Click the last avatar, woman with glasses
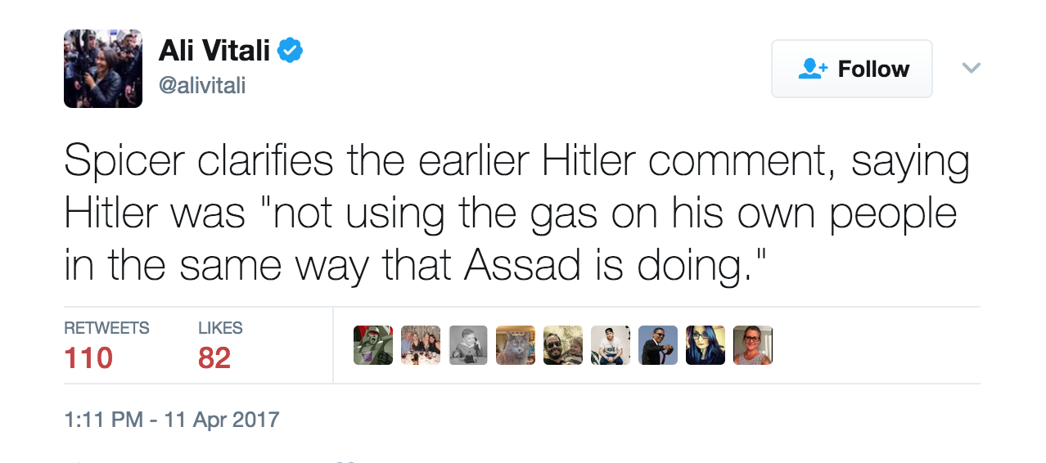Viewport: 1046px width, 463px height. click(x=753, y=345)
